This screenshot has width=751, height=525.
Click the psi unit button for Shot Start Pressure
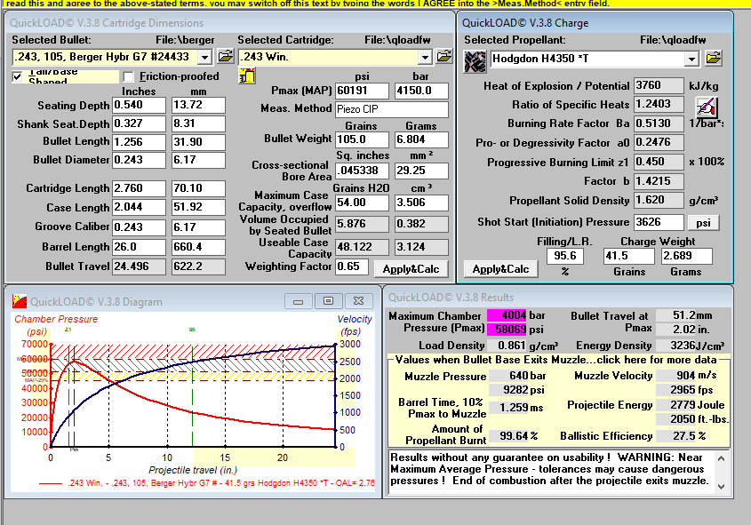703,223
